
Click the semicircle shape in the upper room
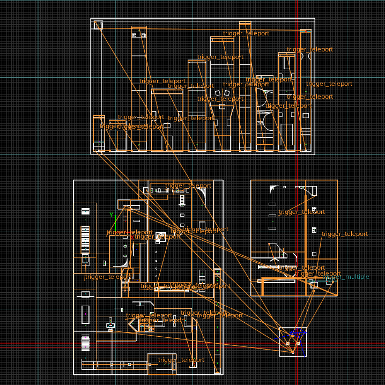point(263,99)
